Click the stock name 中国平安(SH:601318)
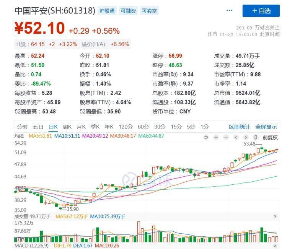287x249 pixels. point(55,11)
